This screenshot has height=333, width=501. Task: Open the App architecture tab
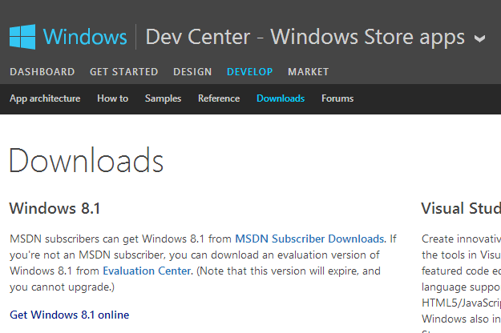point(45,99)
